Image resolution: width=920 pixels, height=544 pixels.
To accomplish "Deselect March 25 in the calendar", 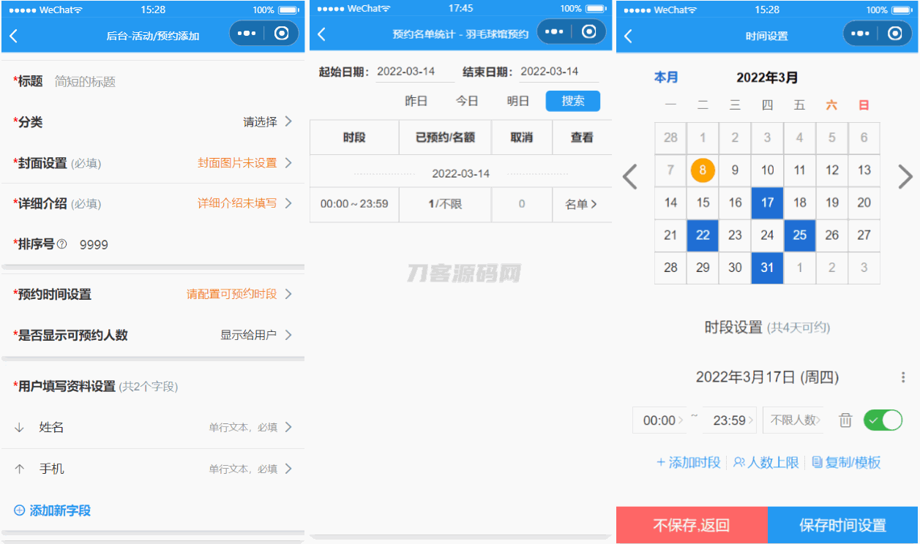I will [799, 235].
